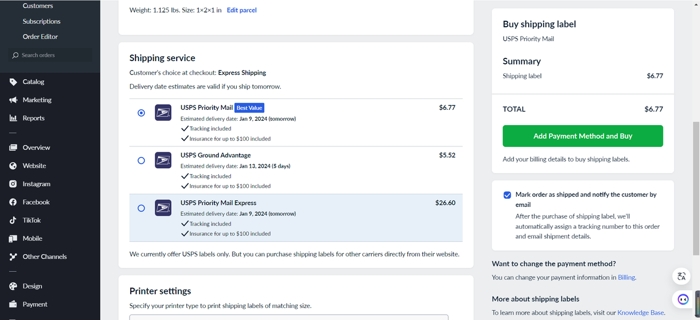
Task: Click the Instagram icon in sidebar
Action: (x=13, y=184)
